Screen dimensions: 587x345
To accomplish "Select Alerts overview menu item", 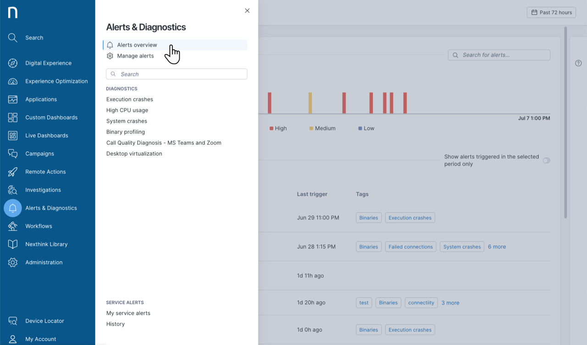I will 175,45.
